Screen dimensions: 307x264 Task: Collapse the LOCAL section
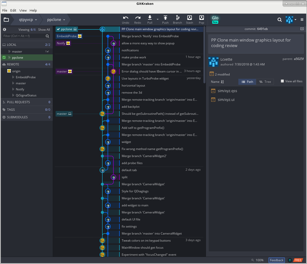click(x=27, y=45)
